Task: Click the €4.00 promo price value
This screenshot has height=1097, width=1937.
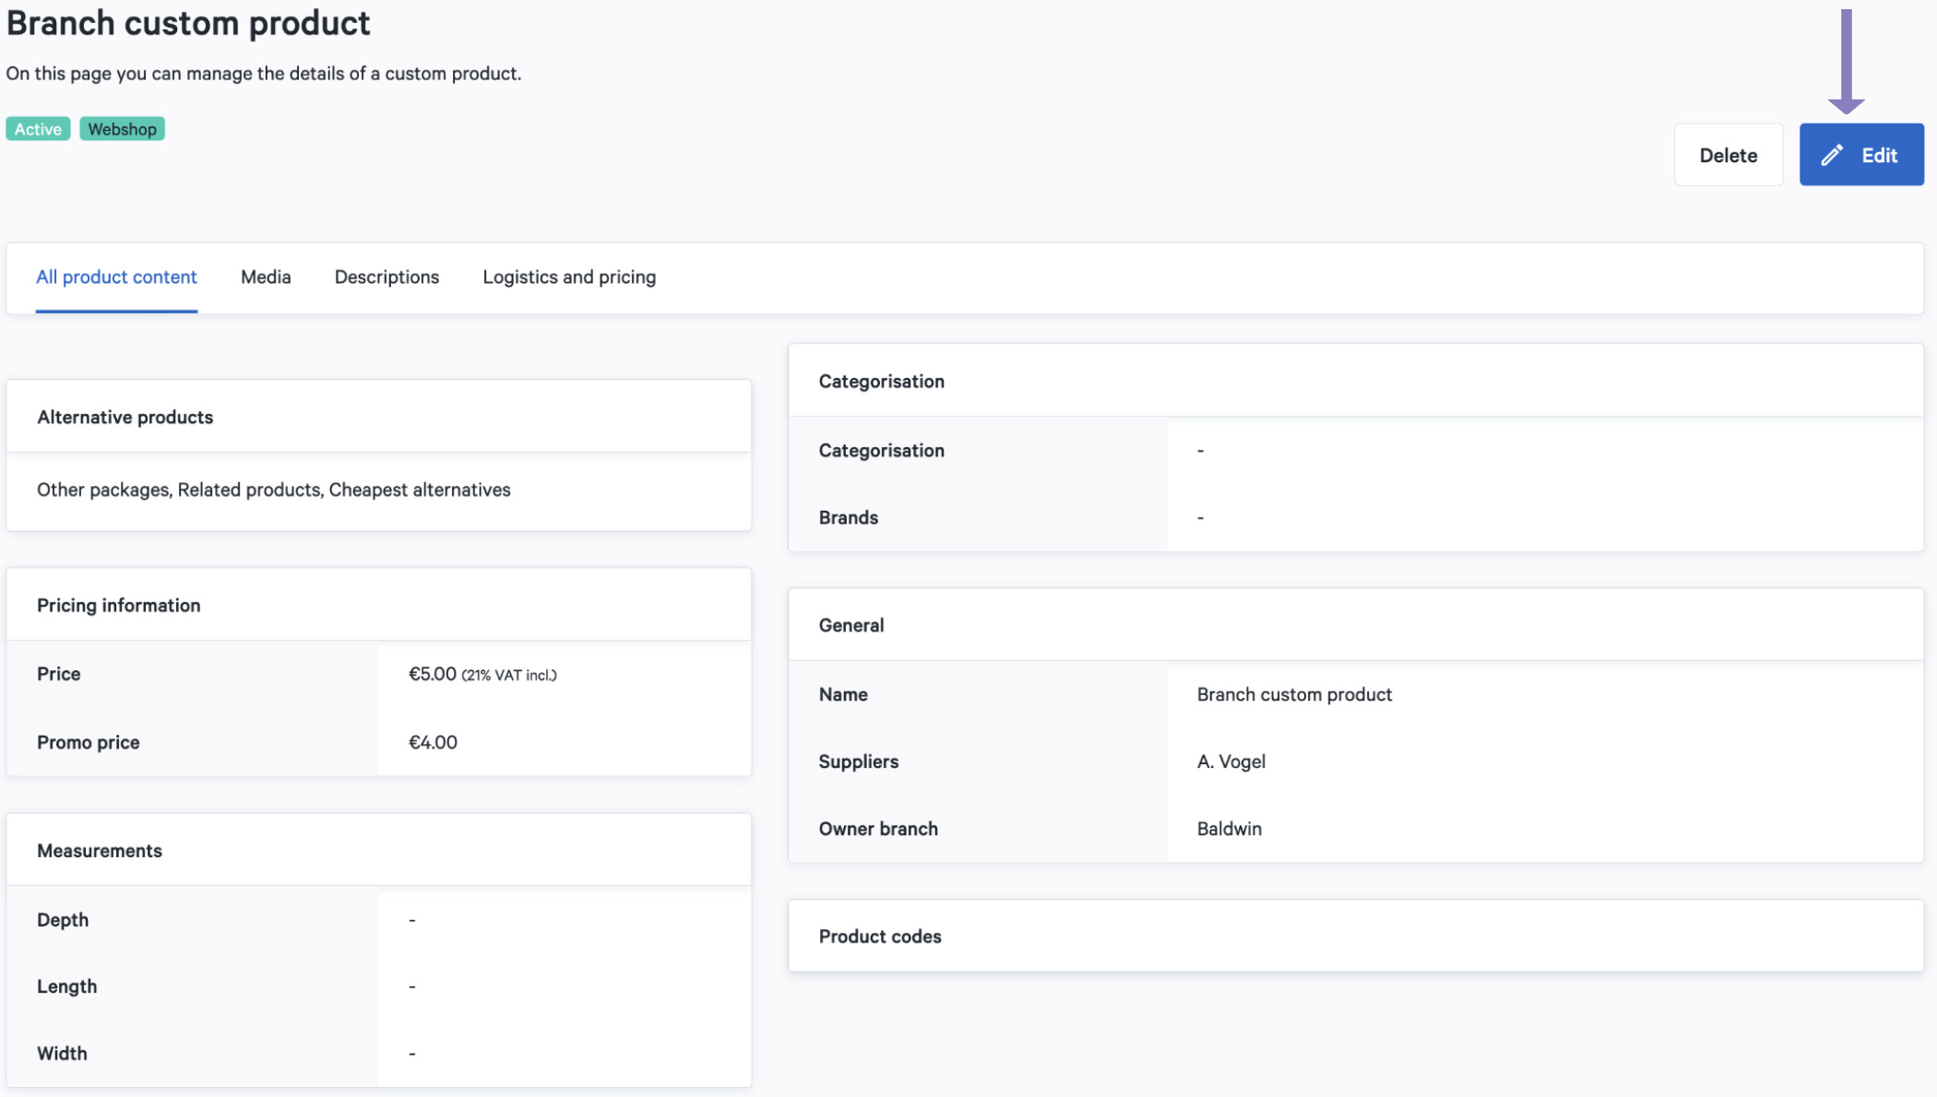Action: pos(433,742)
